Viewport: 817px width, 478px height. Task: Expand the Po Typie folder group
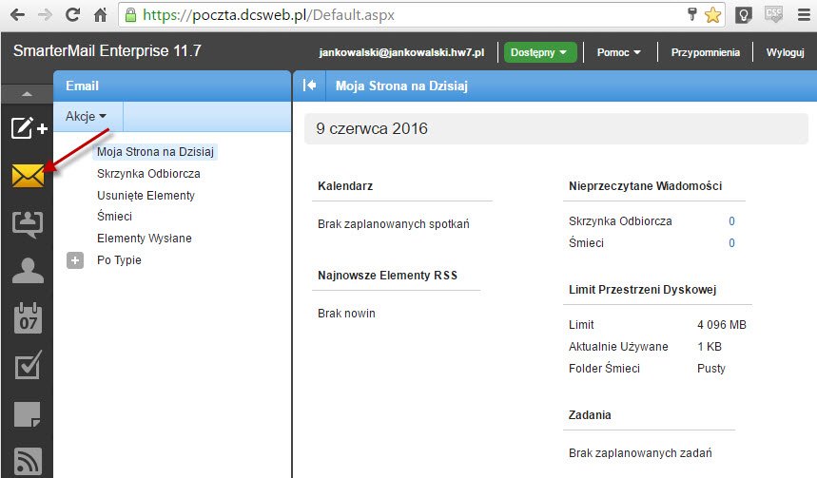click(75, 259)
